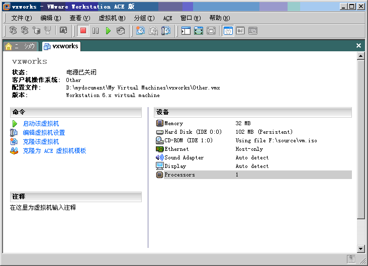Click the Sound Adapter speaker icon
368x266 pixels.
(159, 157)
